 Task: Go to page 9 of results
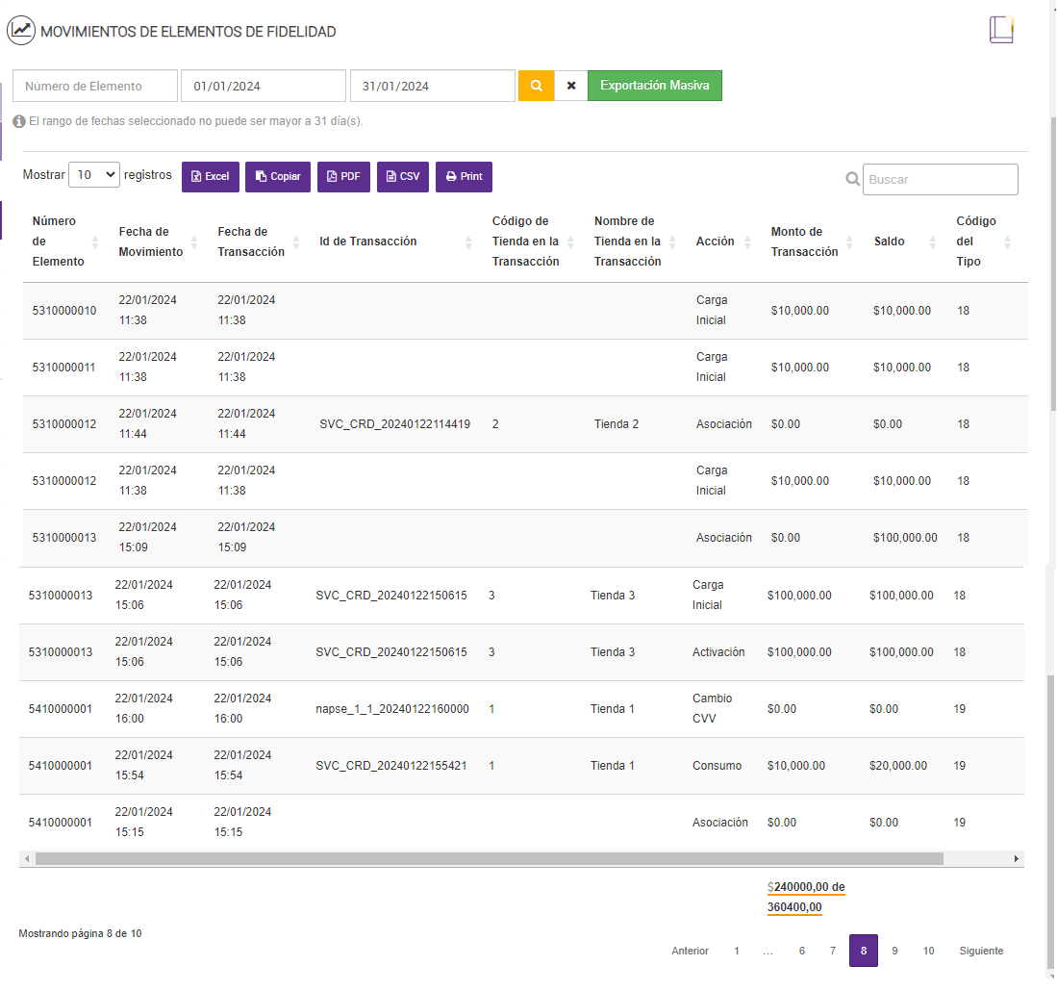[x=894, y=951]
